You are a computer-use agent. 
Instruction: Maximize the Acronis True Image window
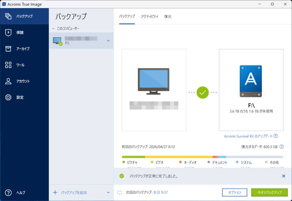coord(272,4)
